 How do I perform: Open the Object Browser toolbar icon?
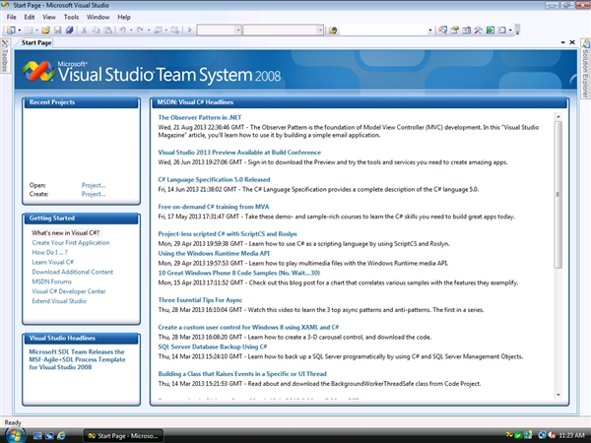pyautogui.click(x=467, y=31)
